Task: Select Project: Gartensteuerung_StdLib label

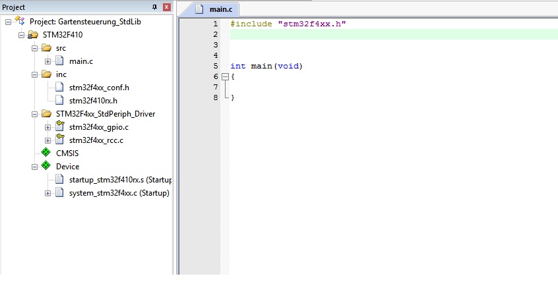Action: point(85,22)
